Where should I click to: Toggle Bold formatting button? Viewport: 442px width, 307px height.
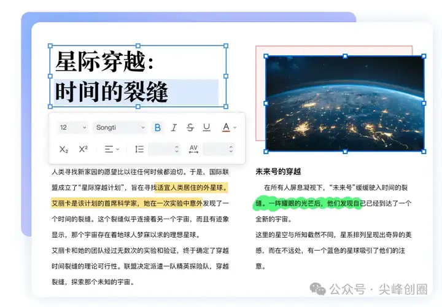tap(158, 128)
